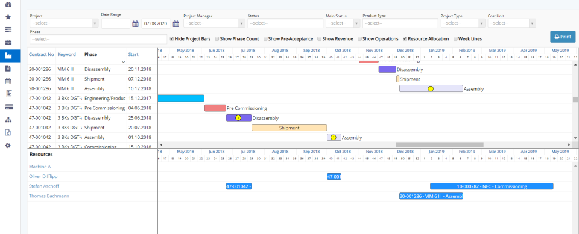Click yellow resource badge on 47-001042 Assembly bar
The width and height of the screenshot is (579, 234).
coord(334,137)
